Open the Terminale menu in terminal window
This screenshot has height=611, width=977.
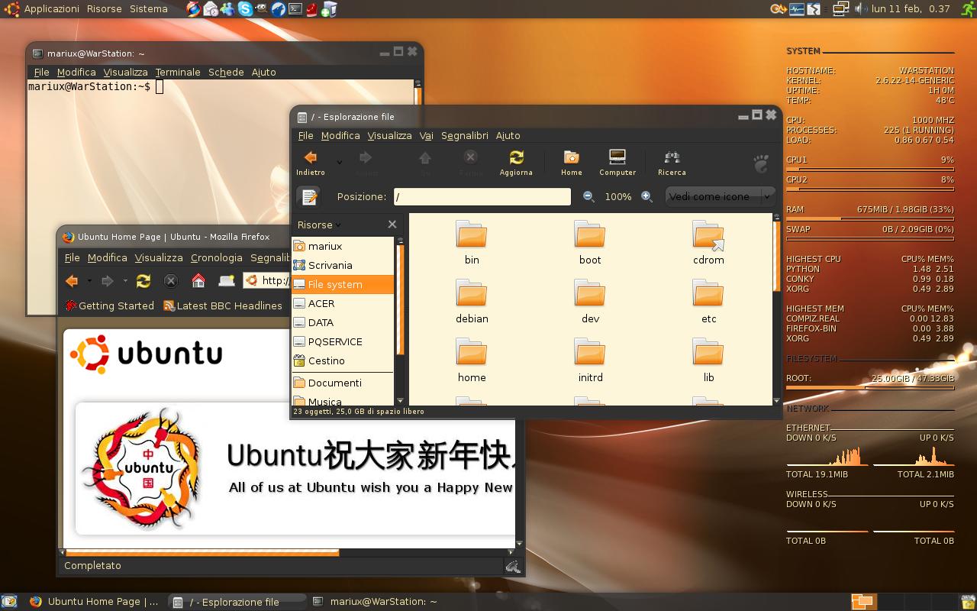click(177, 72)
